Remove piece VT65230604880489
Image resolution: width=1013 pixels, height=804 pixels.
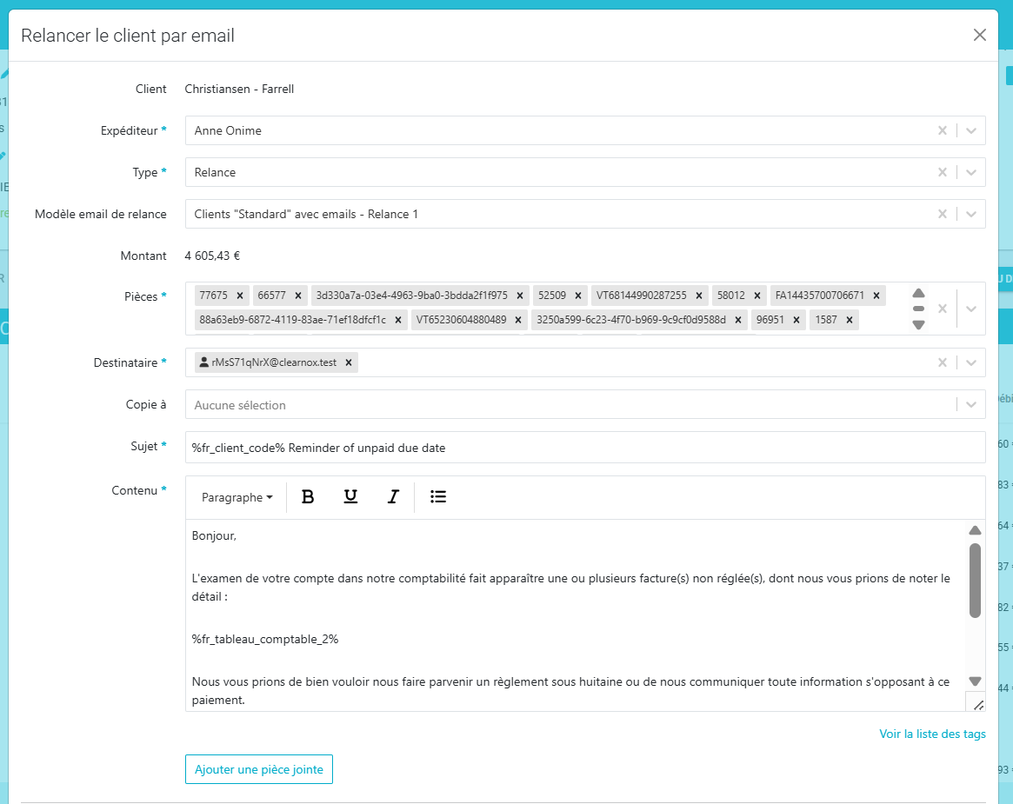pos(518,320)
